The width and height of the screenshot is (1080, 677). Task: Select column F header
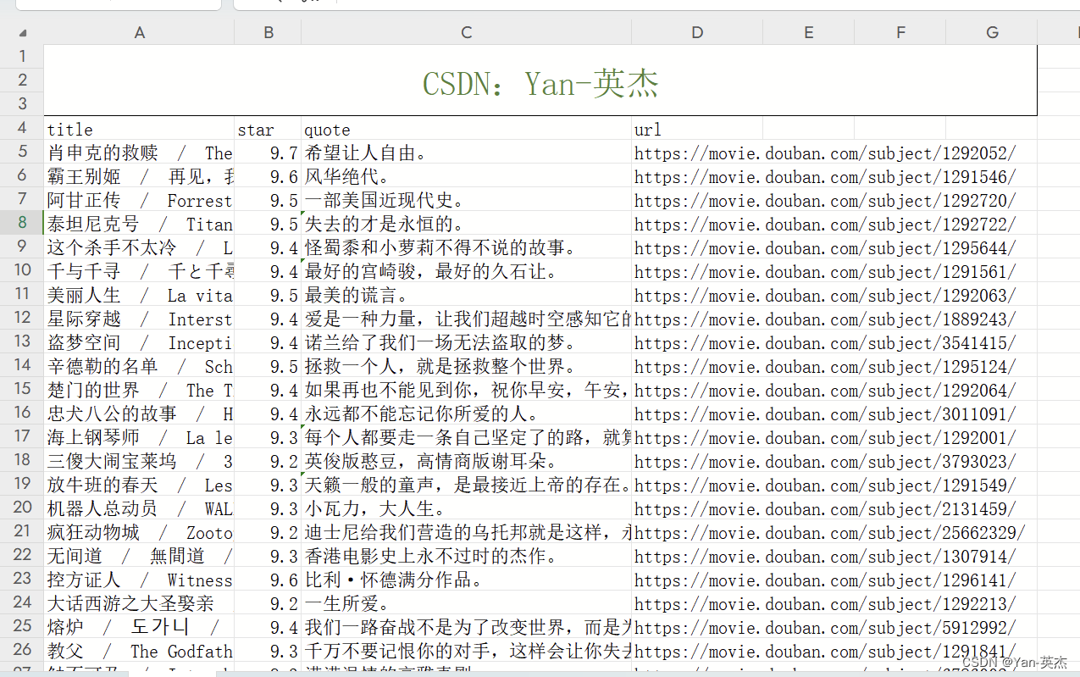pos(900,32)
